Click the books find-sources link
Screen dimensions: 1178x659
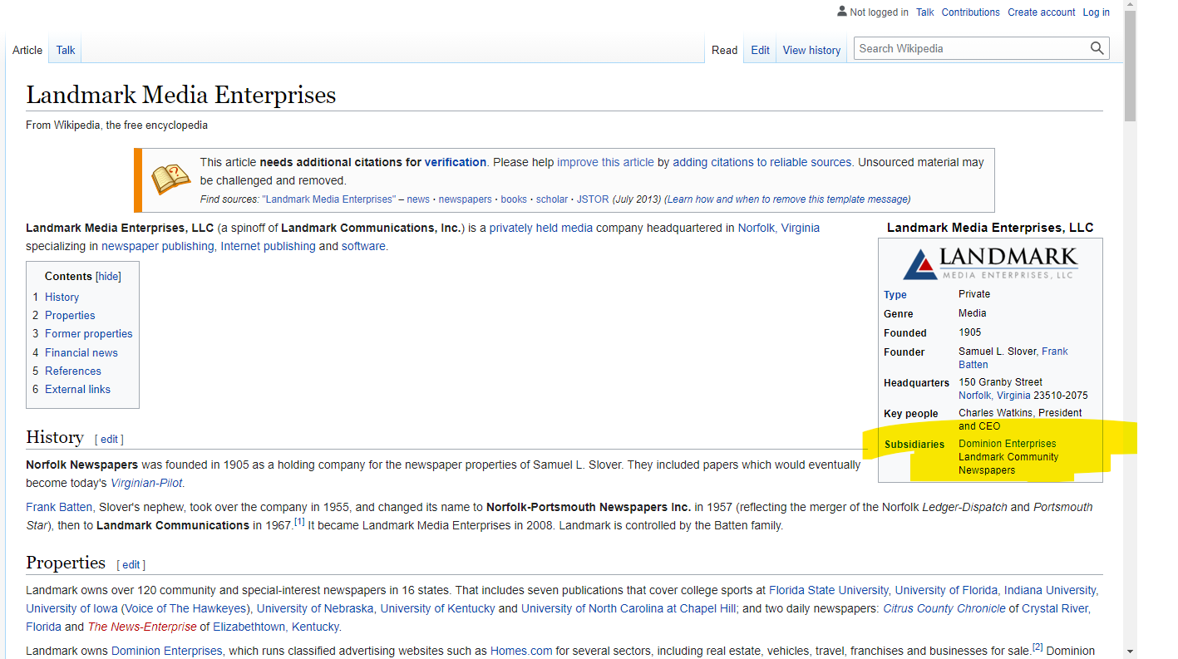pos(514,199)
